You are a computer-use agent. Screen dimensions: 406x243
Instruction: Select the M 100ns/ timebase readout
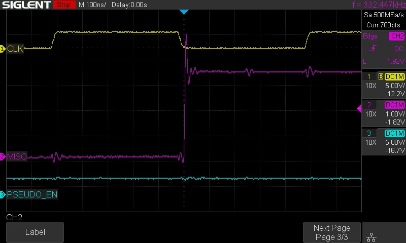tap(92, 5)
